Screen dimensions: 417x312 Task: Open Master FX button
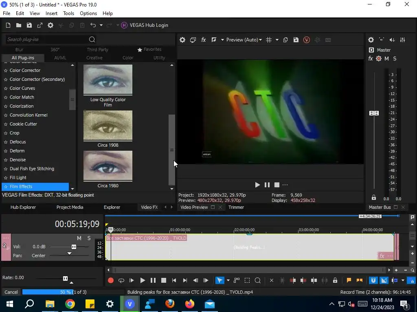click(371, 58)
